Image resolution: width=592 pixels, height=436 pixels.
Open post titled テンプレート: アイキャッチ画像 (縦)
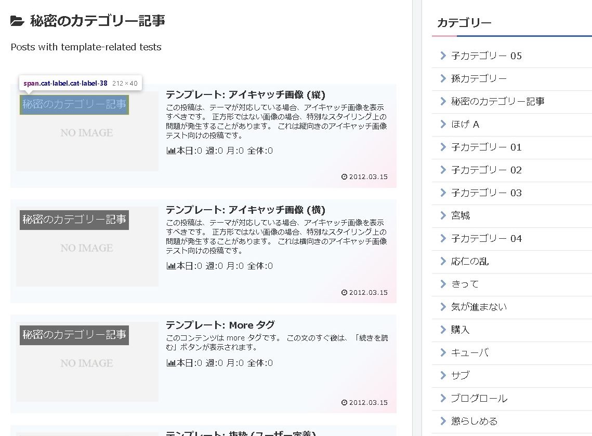coord(245,94)
